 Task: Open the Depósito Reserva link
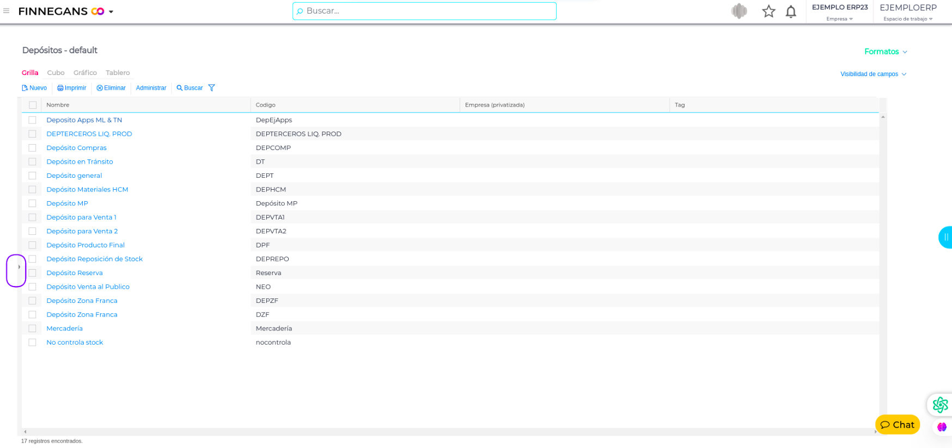pos(75,273)
